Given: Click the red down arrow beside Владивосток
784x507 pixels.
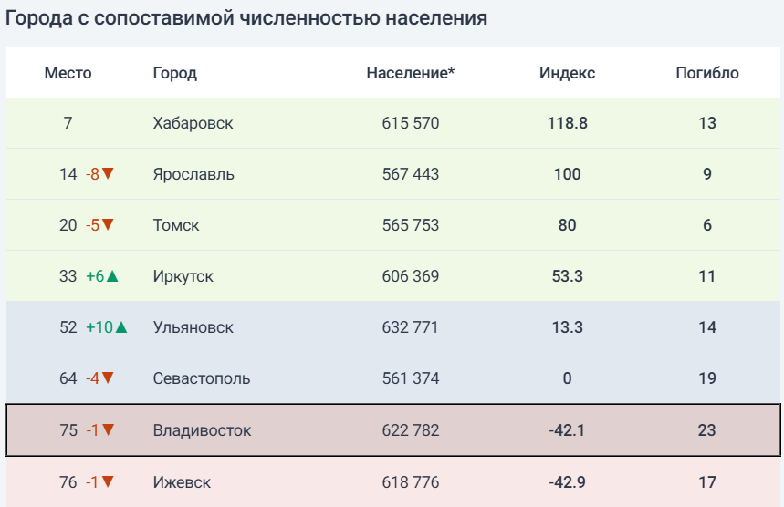Looking at the screenshot, I should click(x=108, y=430).
